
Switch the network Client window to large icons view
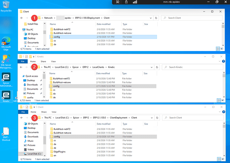222,49
